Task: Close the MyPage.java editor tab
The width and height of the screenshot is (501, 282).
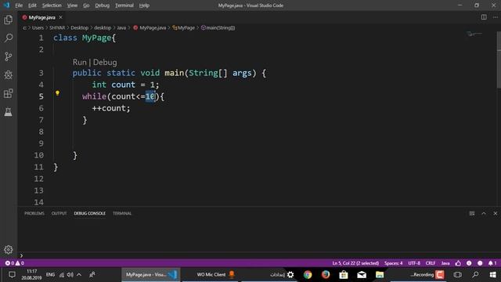Action: [x=61, y=17]
